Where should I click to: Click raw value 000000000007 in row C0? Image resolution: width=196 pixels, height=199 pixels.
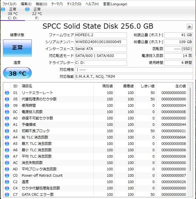pos(174,176)
